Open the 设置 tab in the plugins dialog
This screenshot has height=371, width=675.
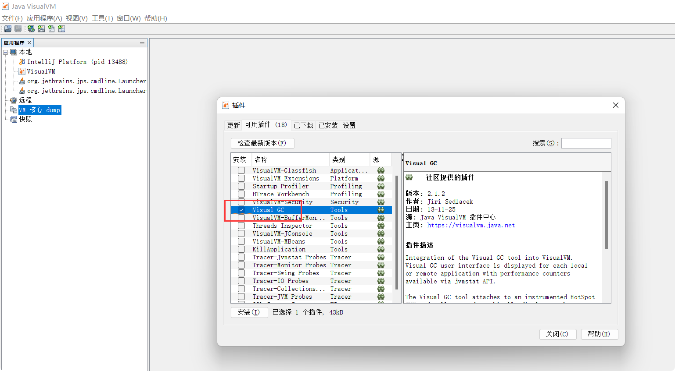tap(349, 125)
